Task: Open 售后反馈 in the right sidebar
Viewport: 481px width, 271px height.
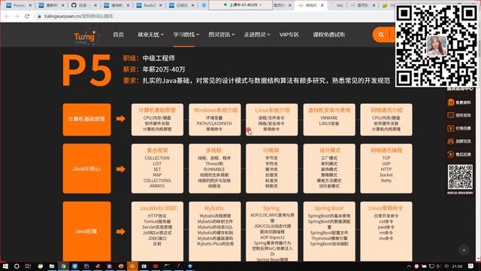Action: pos(459,154)
